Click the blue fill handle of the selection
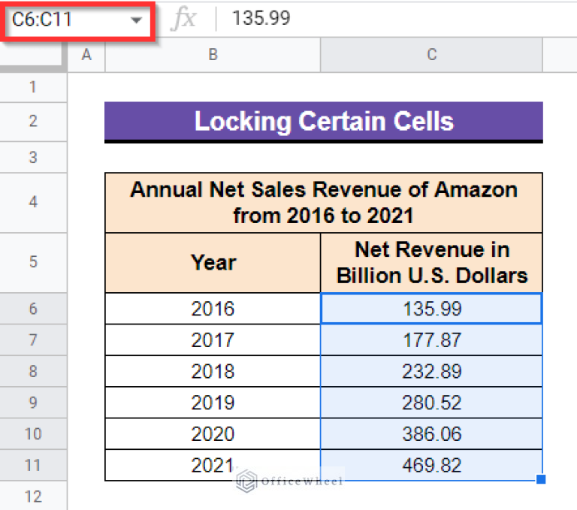This screenshot has width=577, height=510. [541, 479]
